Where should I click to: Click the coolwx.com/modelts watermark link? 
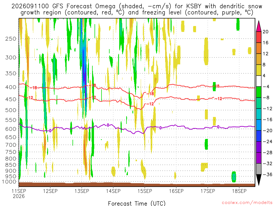[x=247, y=203]
